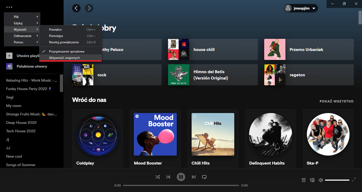Open Strange Fruits Music playlist
Screen dimensions: 362x192
[32, 114]
